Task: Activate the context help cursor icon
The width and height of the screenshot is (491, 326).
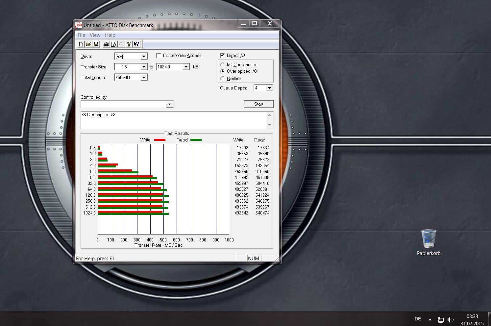Action: (x=136, y=44)
